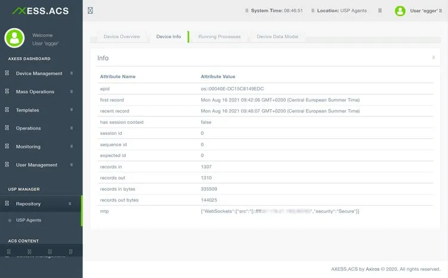Select the Device Data Model tab
Viewport: 448px width, 278px height.
point(277,37)
